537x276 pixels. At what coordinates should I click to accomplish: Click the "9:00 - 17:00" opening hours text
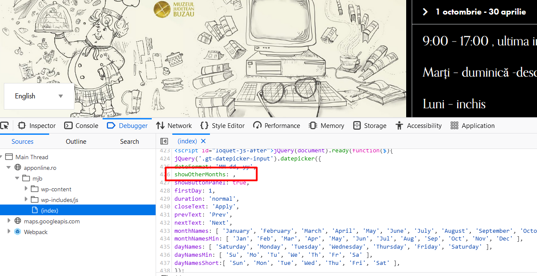tap(455, 41)
